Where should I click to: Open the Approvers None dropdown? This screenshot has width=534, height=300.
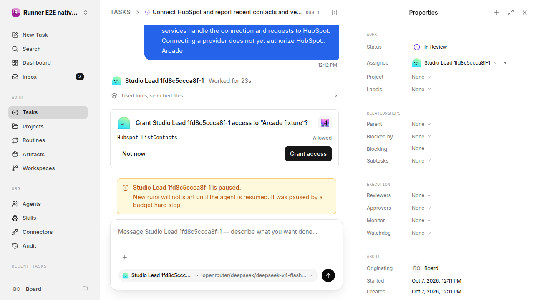click(x=421, y=208)
